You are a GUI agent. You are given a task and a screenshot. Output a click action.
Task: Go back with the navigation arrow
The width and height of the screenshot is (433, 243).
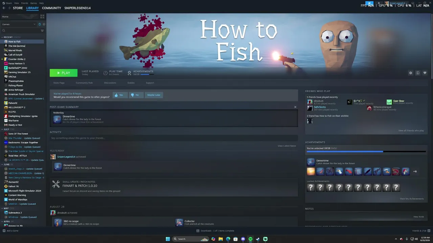(x=4, y=8)
